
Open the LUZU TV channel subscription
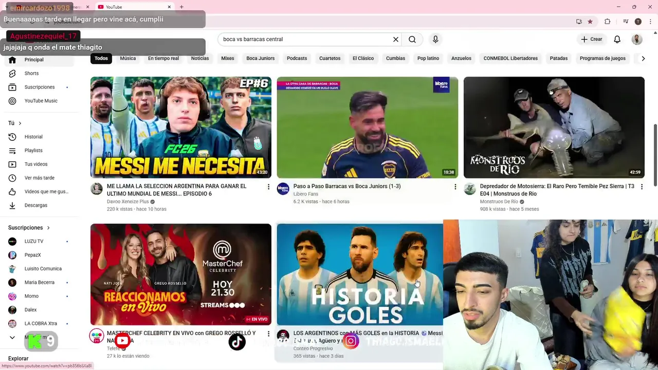coord(39,241)
